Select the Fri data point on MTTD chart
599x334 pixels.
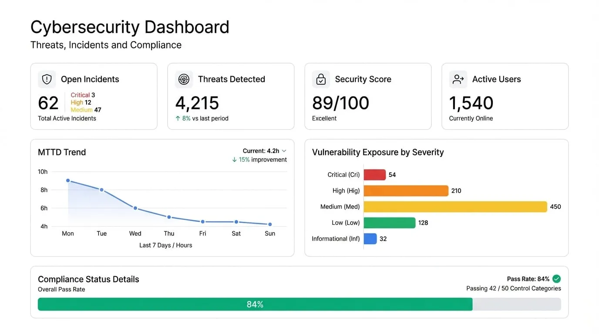pos(202,222)
